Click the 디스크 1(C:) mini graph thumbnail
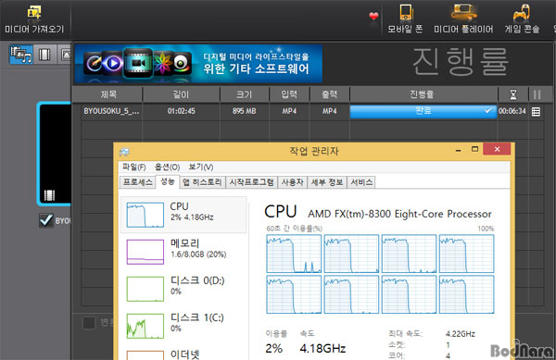556x360 pixels. (145, 326)
